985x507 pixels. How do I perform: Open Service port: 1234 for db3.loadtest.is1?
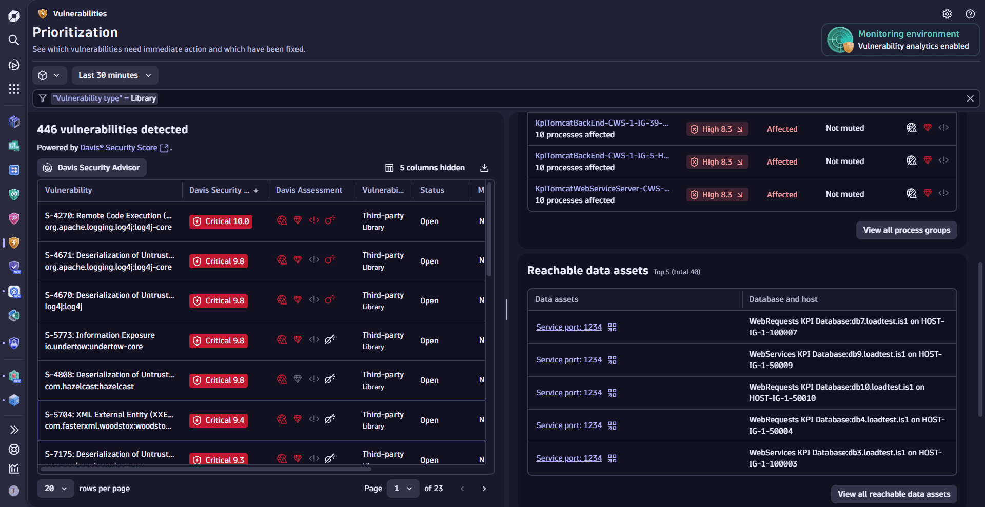569,458
